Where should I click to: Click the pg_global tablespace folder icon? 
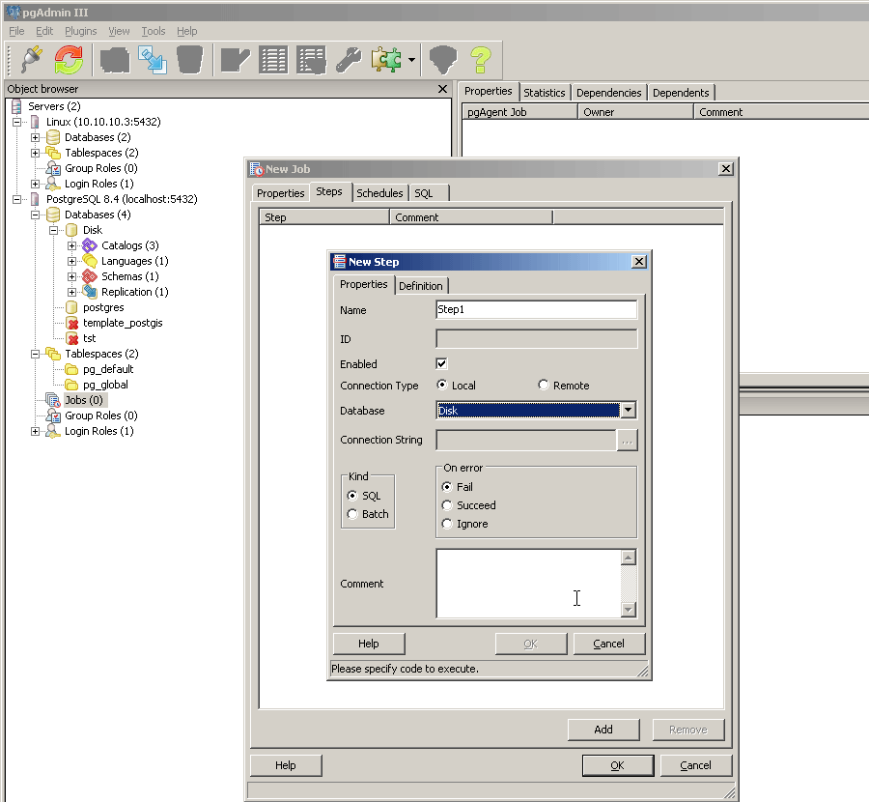pyautogui.click(x=71, y=385)
